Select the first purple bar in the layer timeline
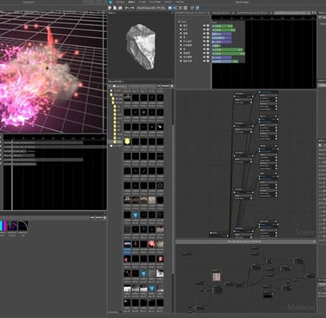This screenshot has width=326, height=318. [222, 34]
